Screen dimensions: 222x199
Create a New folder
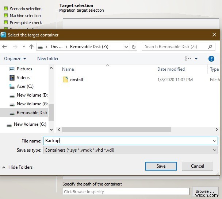[x=48, y=59]
